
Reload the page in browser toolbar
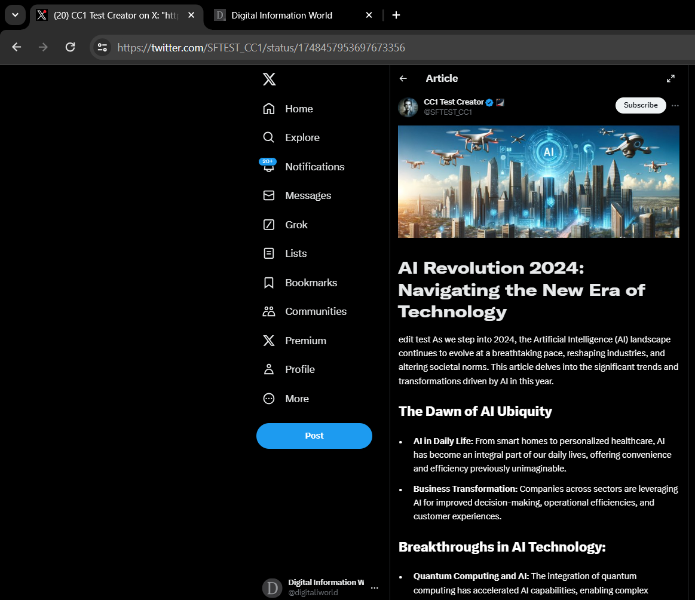tap(70, 47)
